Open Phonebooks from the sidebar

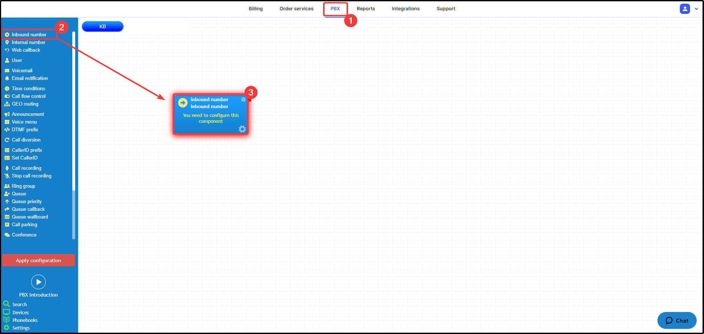pos(25,320)
